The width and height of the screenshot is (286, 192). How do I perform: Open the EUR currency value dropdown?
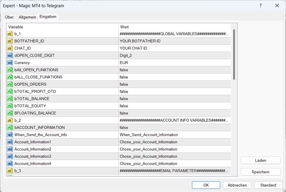click(124, 63)
